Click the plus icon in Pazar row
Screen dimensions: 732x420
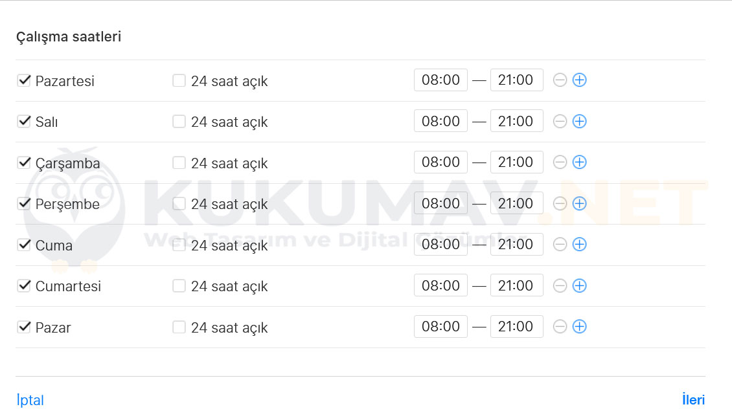(x=579, y=327)
